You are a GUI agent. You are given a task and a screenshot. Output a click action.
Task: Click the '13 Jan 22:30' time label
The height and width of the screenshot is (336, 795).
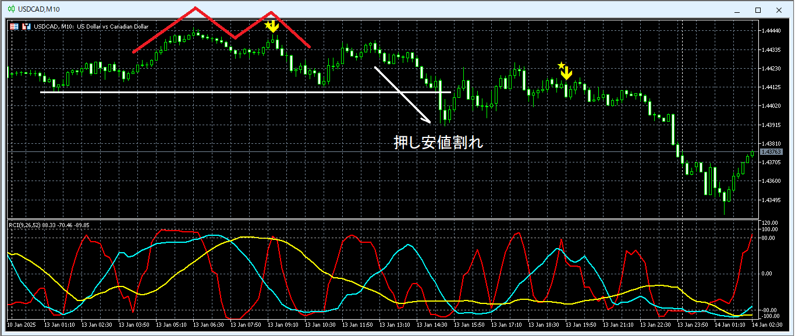[654, 324]
